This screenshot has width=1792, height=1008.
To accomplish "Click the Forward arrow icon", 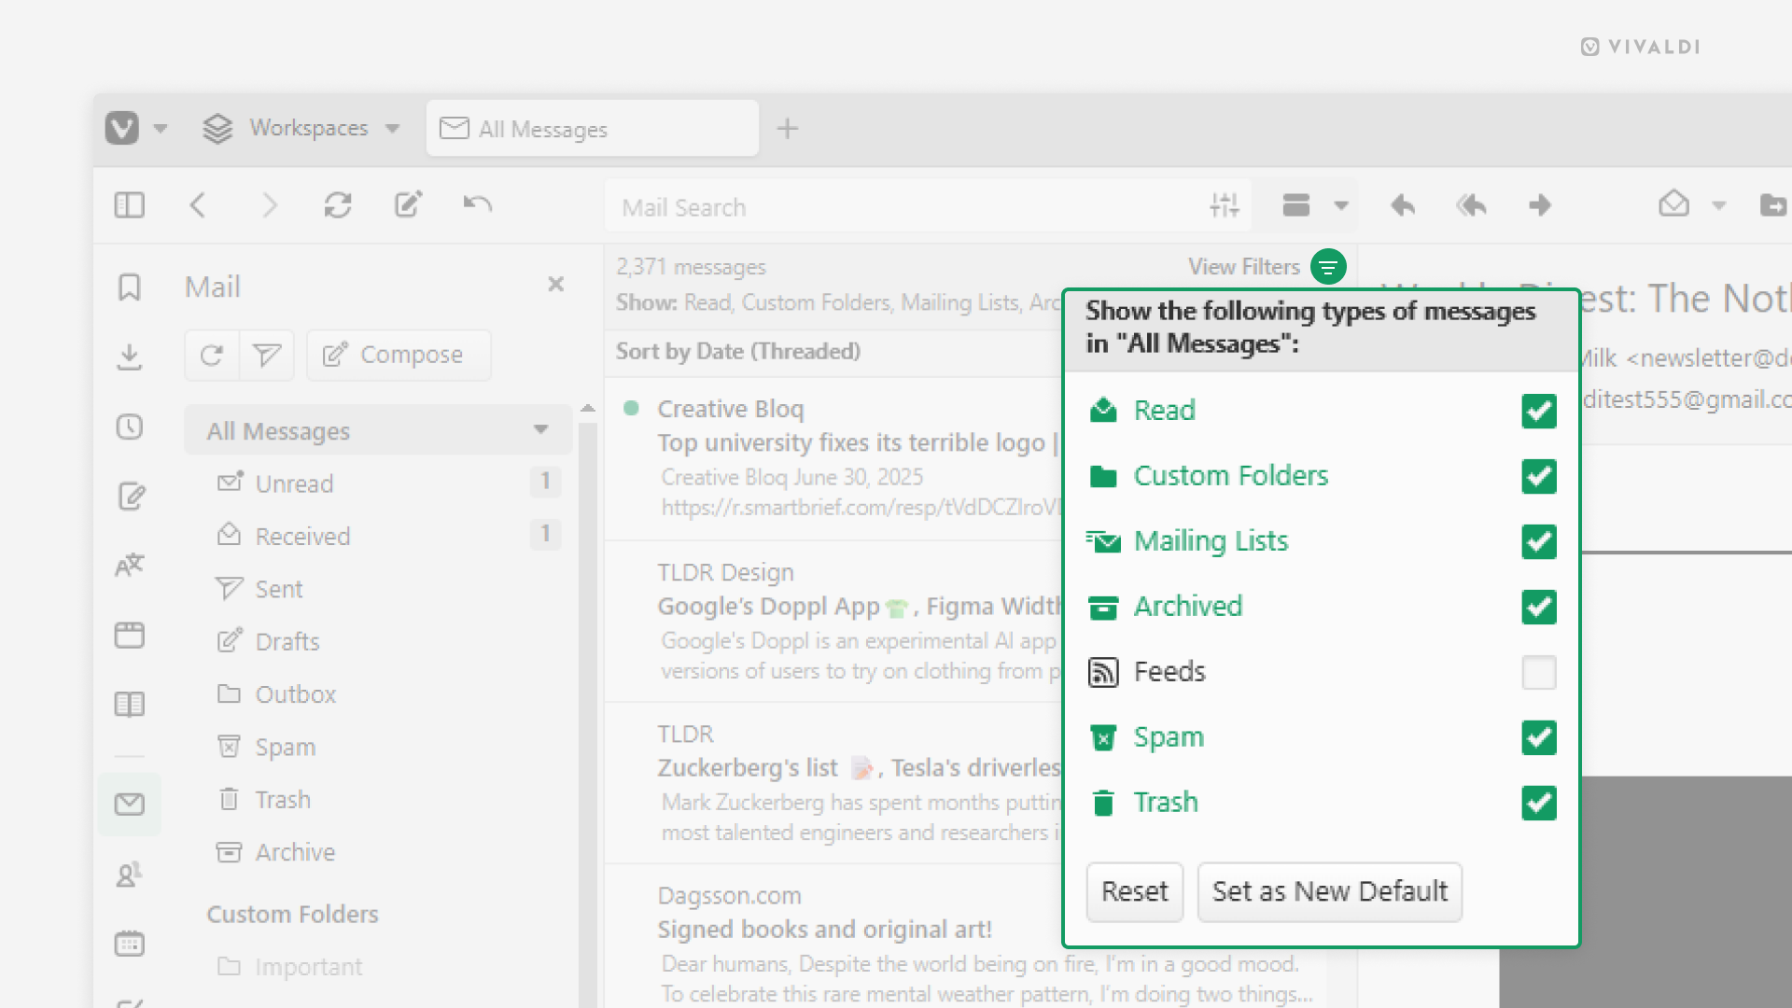I will click(1540, 205).
